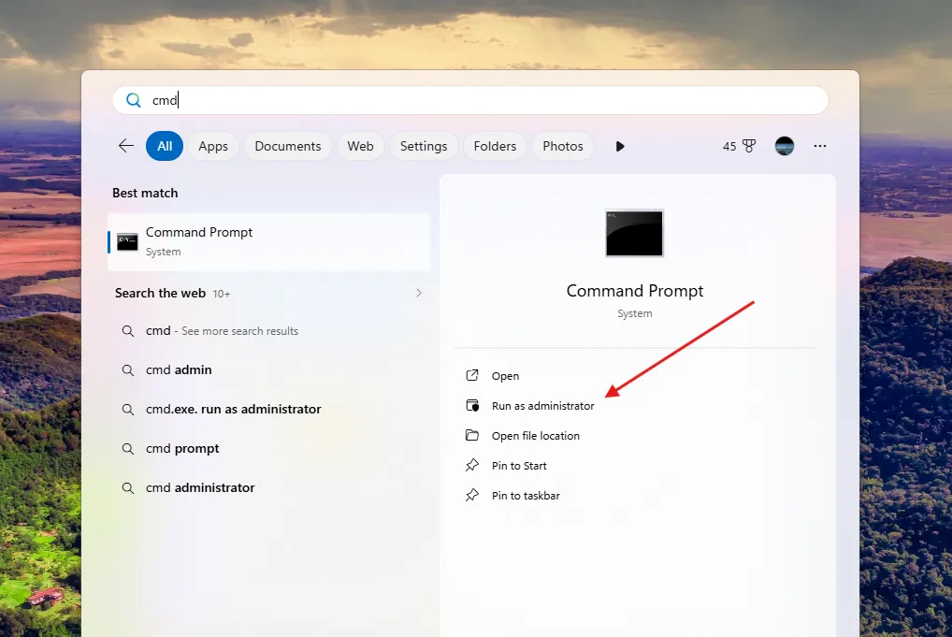Click magnifier icon beside cmd administrator
Image resolution: width=952 pixels, height=637 pixels.
click(x=127, y=488)
